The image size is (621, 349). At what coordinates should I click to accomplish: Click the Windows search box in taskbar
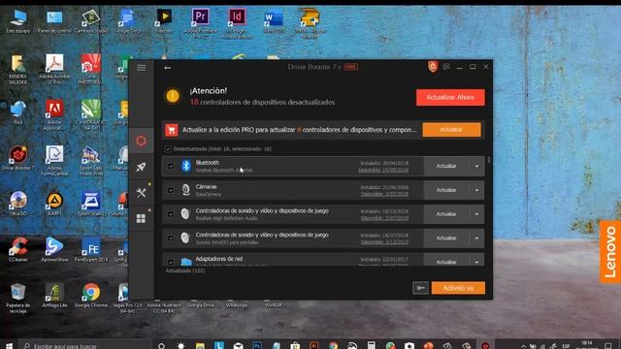click(85, 346)
